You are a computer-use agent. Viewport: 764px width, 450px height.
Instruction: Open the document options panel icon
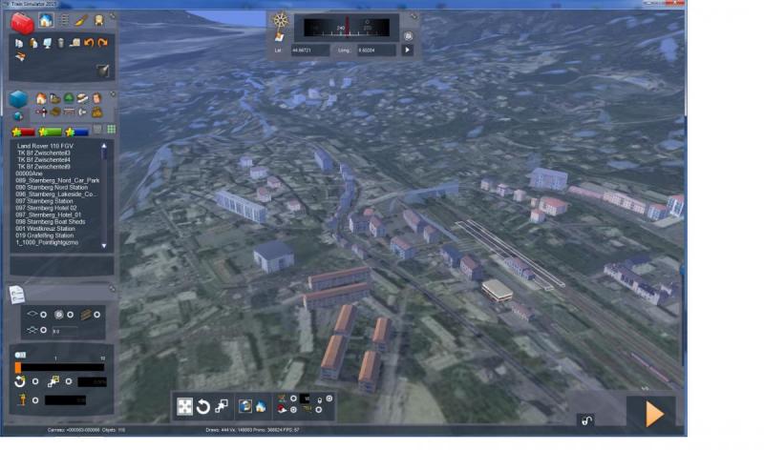[16, 295]
